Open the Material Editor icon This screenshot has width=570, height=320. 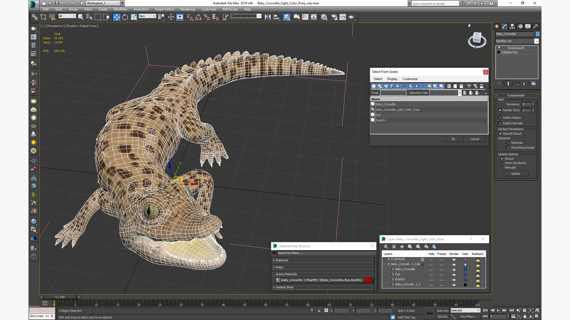324,17
